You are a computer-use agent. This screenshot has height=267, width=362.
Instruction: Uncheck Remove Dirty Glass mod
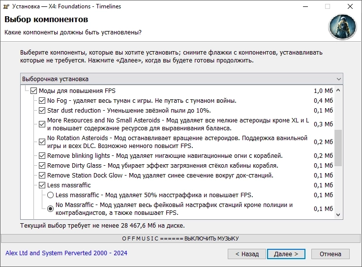pos(42,166)
